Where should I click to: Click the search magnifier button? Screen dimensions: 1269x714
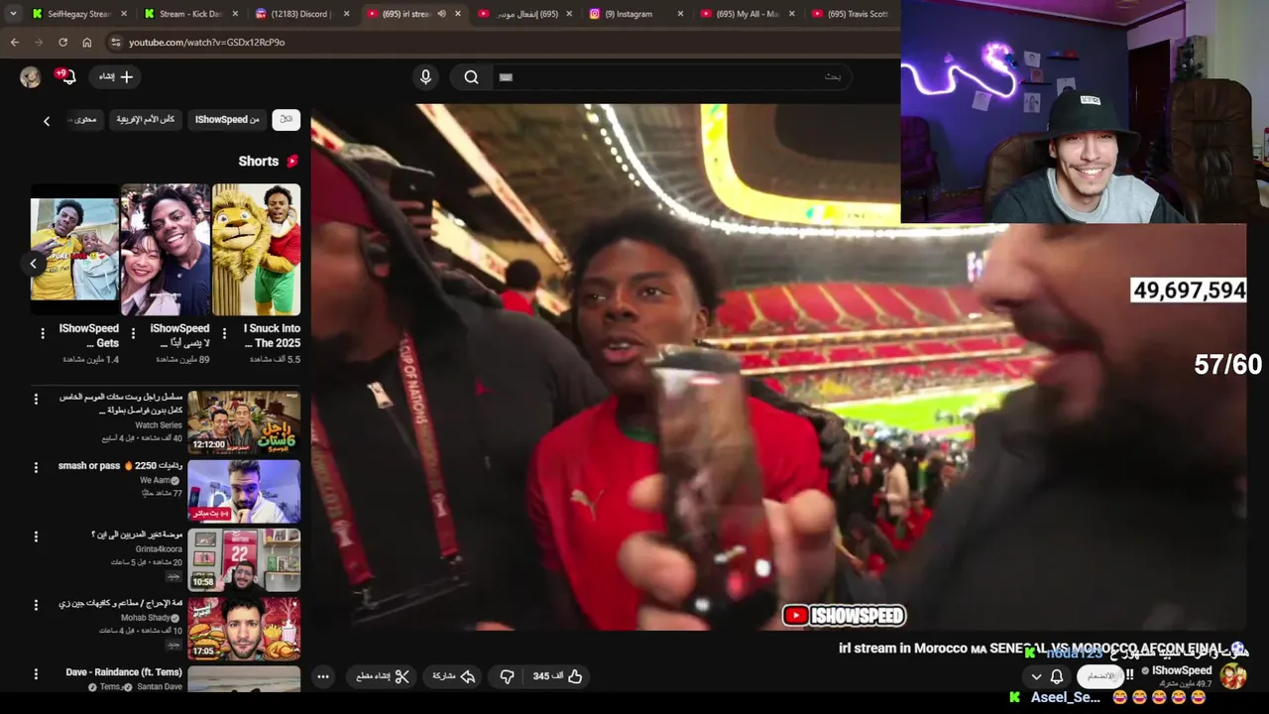coord(471,76)
